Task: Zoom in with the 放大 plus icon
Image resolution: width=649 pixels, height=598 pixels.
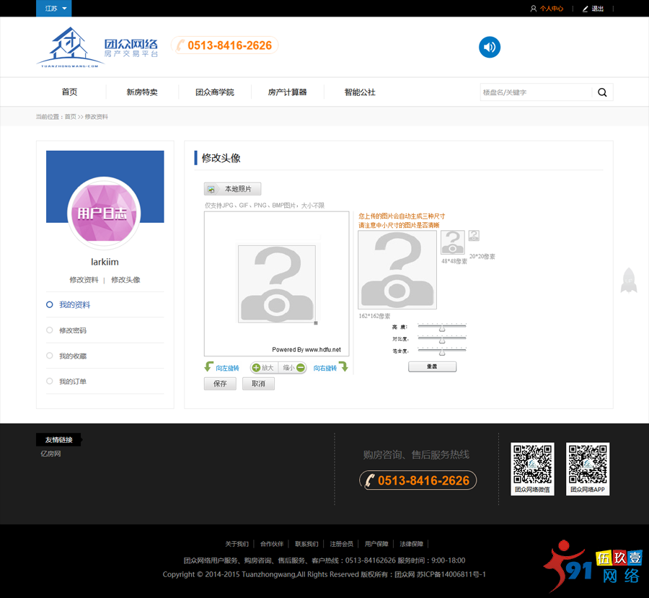Action: pyautogui.click(x=256, y=367)
